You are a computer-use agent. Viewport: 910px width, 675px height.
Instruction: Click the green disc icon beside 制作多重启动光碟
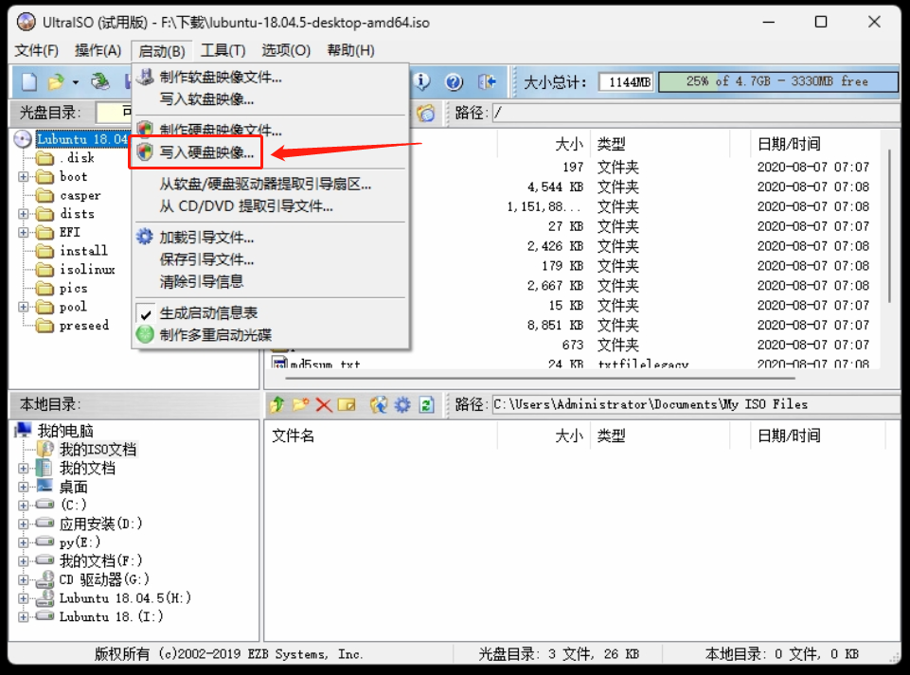[x=145, y=334]
